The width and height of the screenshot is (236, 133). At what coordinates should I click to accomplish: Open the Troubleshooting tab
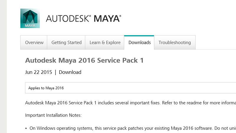[x=175, y=43]
